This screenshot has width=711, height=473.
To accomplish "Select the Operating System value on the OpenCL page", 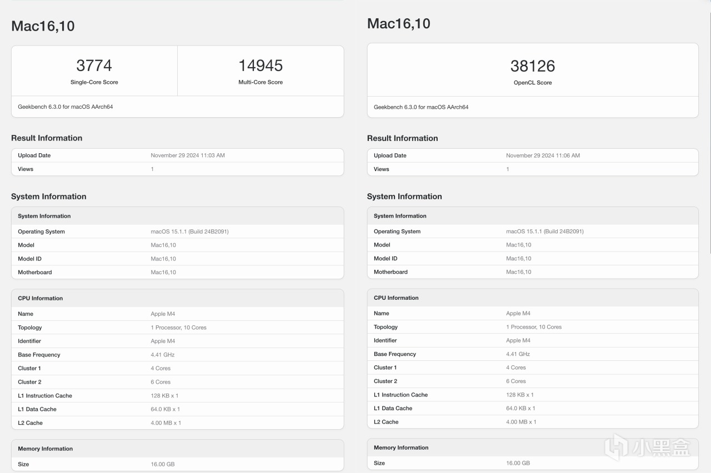I will coord(545,232).
